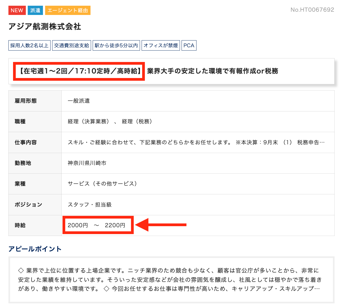Viewport: 343px width, 305px height.
Task: Click the サービス（その他サービス） industry value
Action: point(102,184)
